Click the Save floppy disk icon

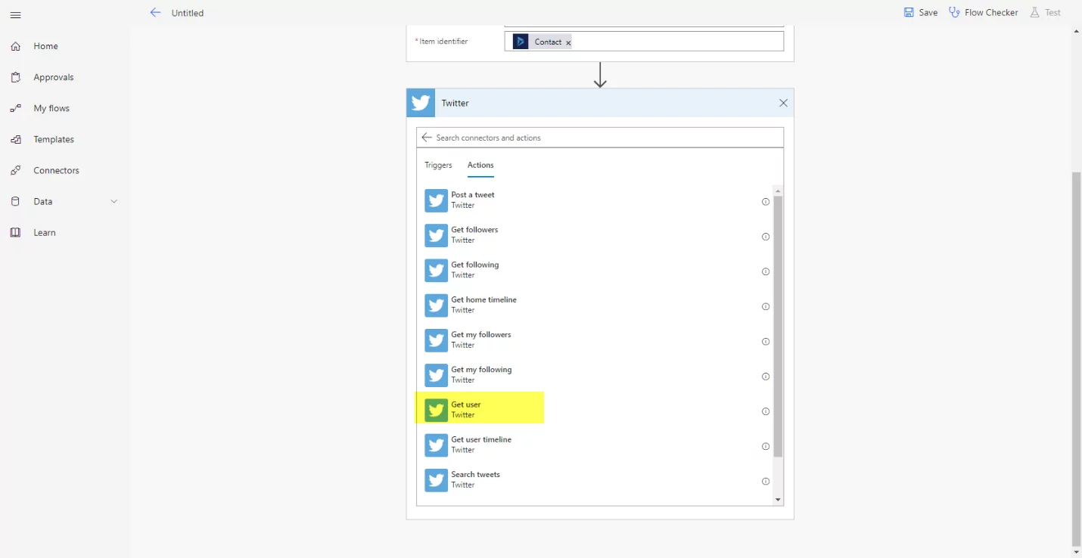coord(909,12)
